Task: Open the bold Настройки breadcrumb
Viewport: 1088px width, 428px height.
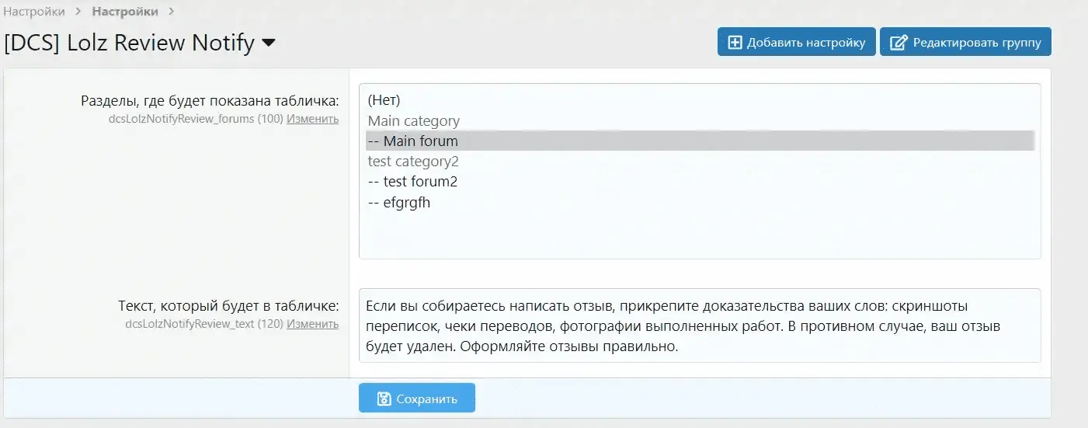Action: 124,12
